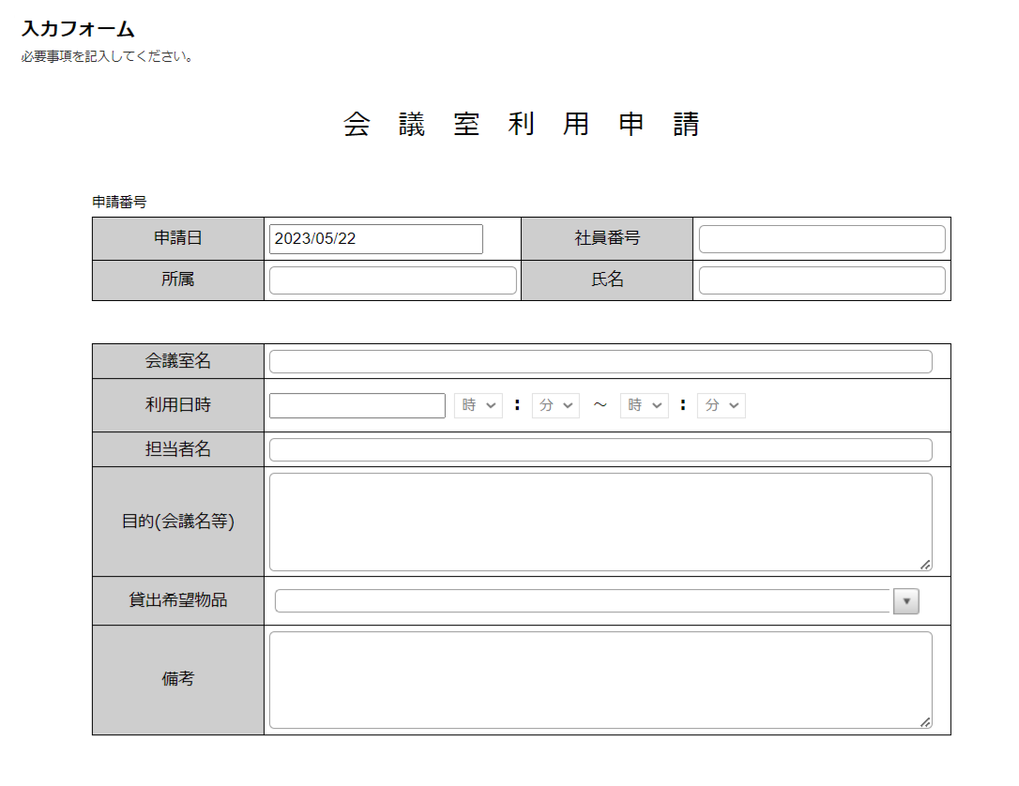
Task: Click the 入力フォーム heading
Action: (78, 29)
